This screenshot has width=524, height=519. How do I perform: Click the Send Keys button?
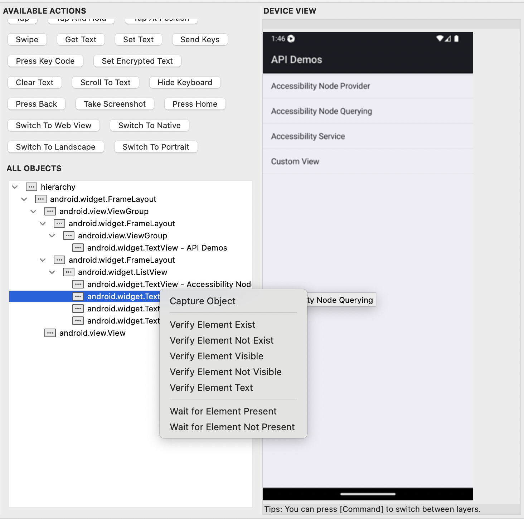pyautogui.click(x=200, y=39)
